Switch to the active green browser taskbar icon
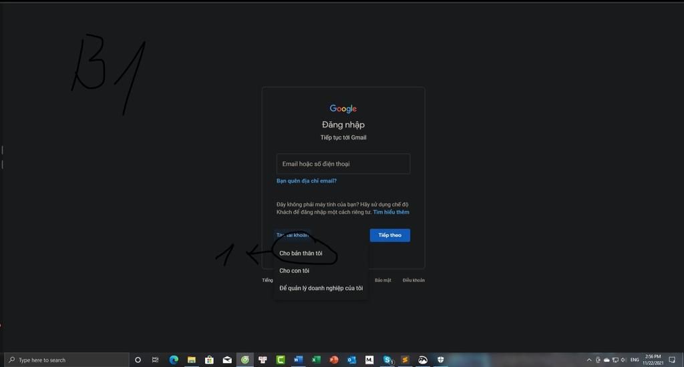Screen dimensions: 684x367 coord(245,360)
